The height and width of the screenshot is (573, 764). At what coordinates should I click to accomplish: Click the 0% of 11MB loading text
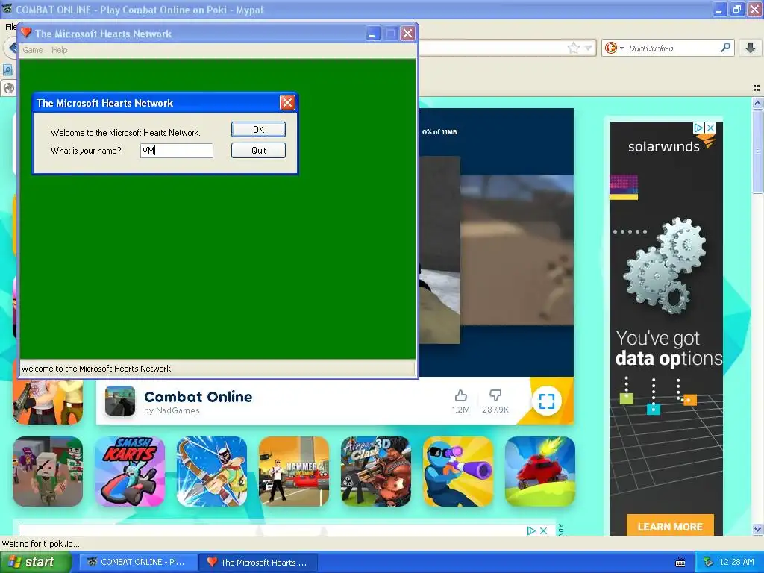pos(439,132)
